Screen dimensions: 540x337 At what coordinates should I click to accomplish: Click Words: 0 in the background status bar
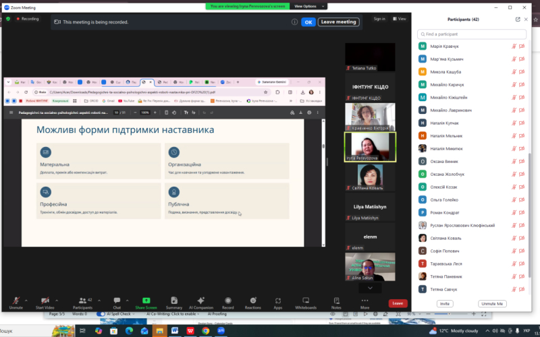[79, 314]
